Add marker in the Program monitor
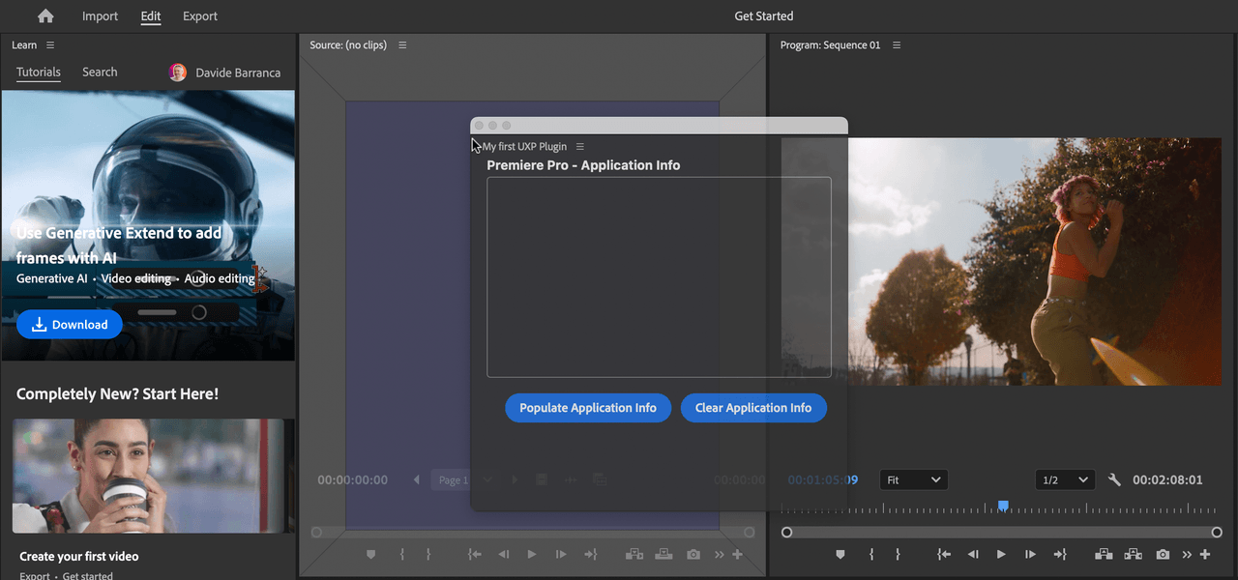Screen dimensions: 1238x580 point(840,554)
